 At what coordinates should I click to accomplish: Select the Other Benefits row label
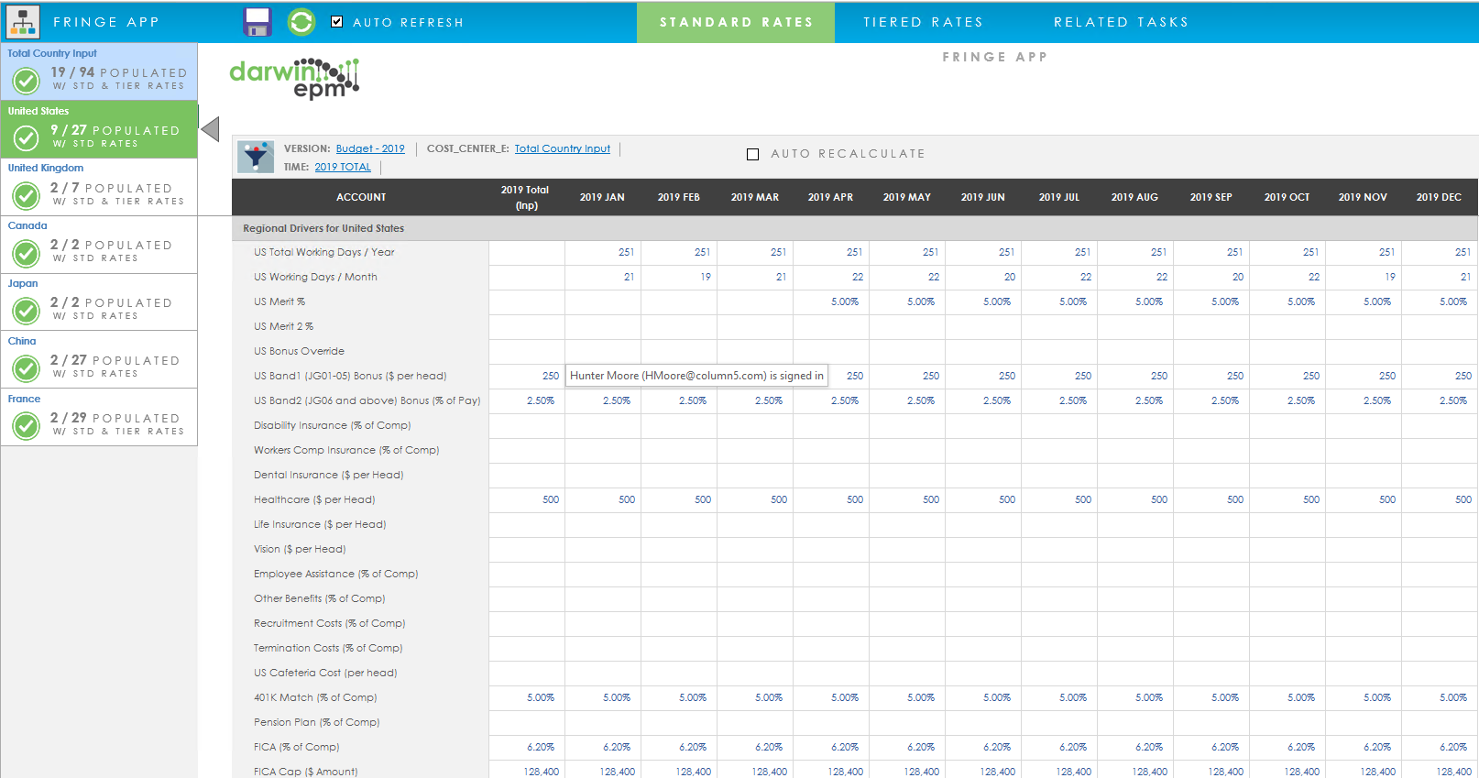pos(320,598)
